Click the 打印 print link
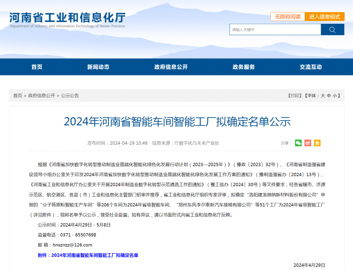The height and width of the screenshot is (270, 353). click(295, 96)
